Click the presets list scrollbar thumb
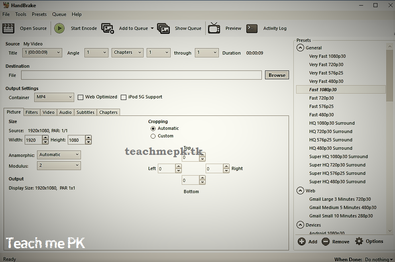This screenshot has height=262, width=395. (x=390, y=76)
